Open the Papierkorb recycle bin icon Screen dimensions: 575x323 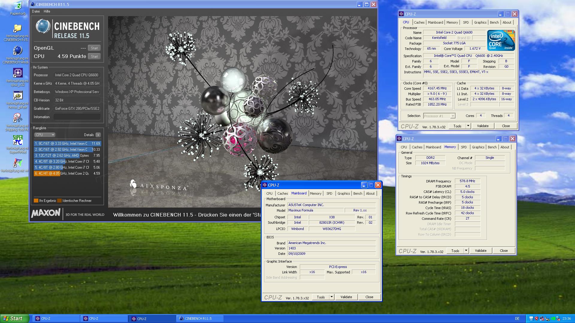click(18, 6)
